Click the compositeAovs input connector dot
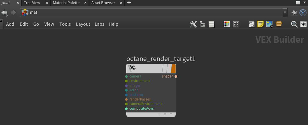Image resolution: width=308 pixels, height=125 pixels. [126, 109]
